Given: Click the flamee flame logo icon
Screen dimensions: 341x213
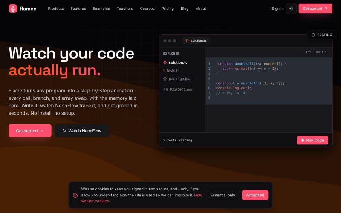Looking at the screenshot, I should 13,9.
